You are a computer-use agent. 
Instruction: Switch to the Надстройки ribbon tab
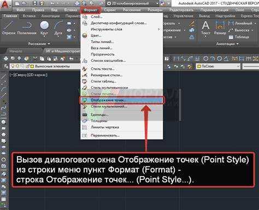(225, 16)
